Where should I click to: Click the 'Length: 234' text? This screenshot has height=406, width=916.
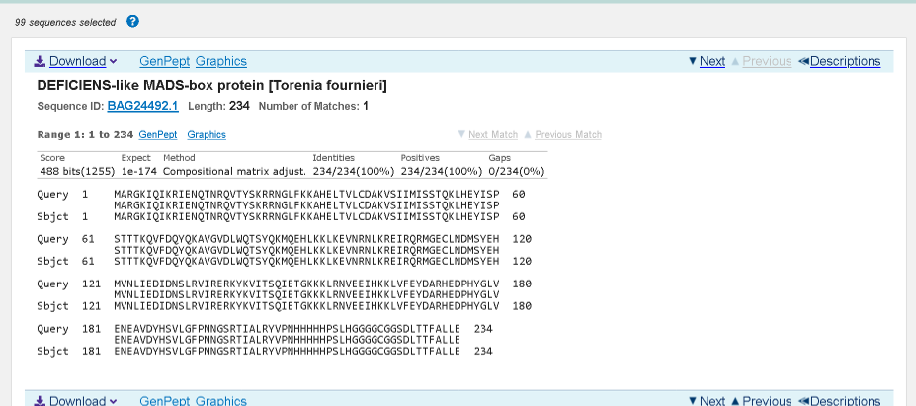(218, 107)
